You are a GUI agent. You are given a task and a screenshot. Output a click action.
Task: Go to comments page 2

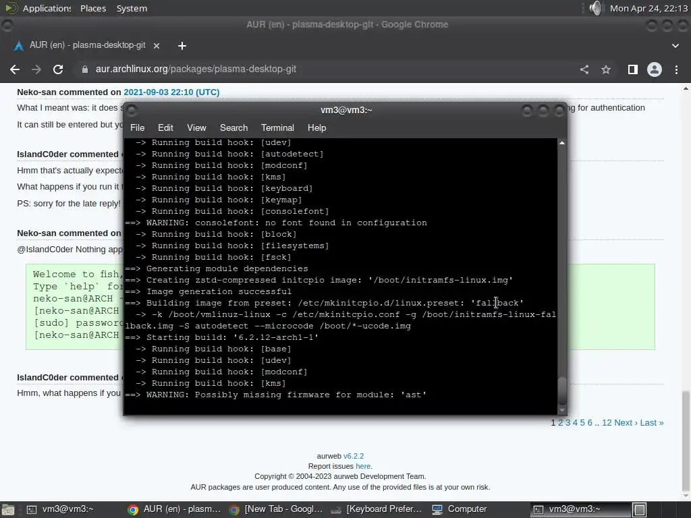tap(561, 423)
